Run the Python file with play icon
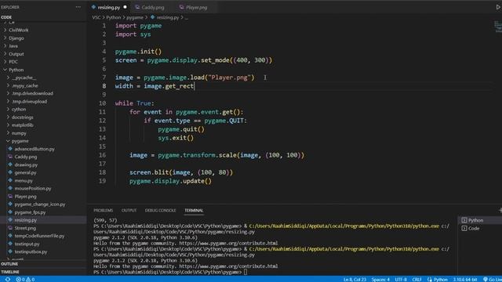This screenshot has width=502, height=282. [499, 7]
